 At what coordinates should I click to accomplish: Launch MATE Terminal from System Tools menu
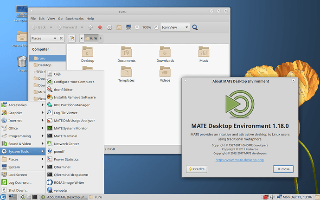(x=75, y=136)
